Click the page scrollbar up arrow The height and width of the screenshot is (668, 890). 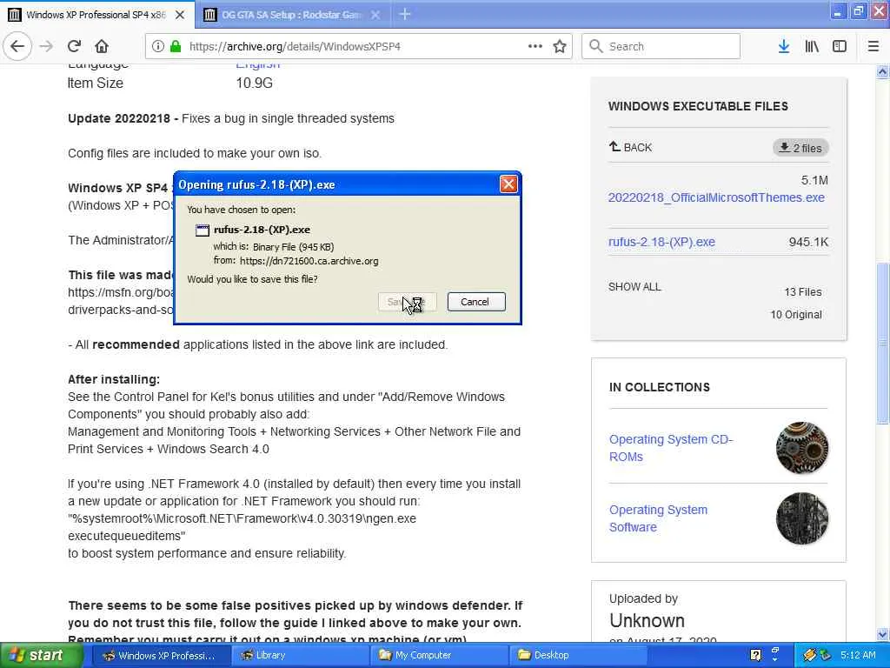coord(882,71)
